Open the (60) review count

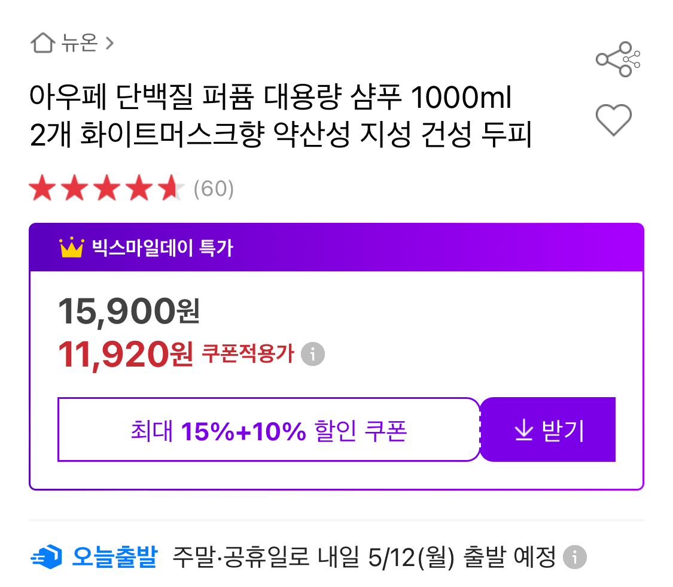point(214,189)
